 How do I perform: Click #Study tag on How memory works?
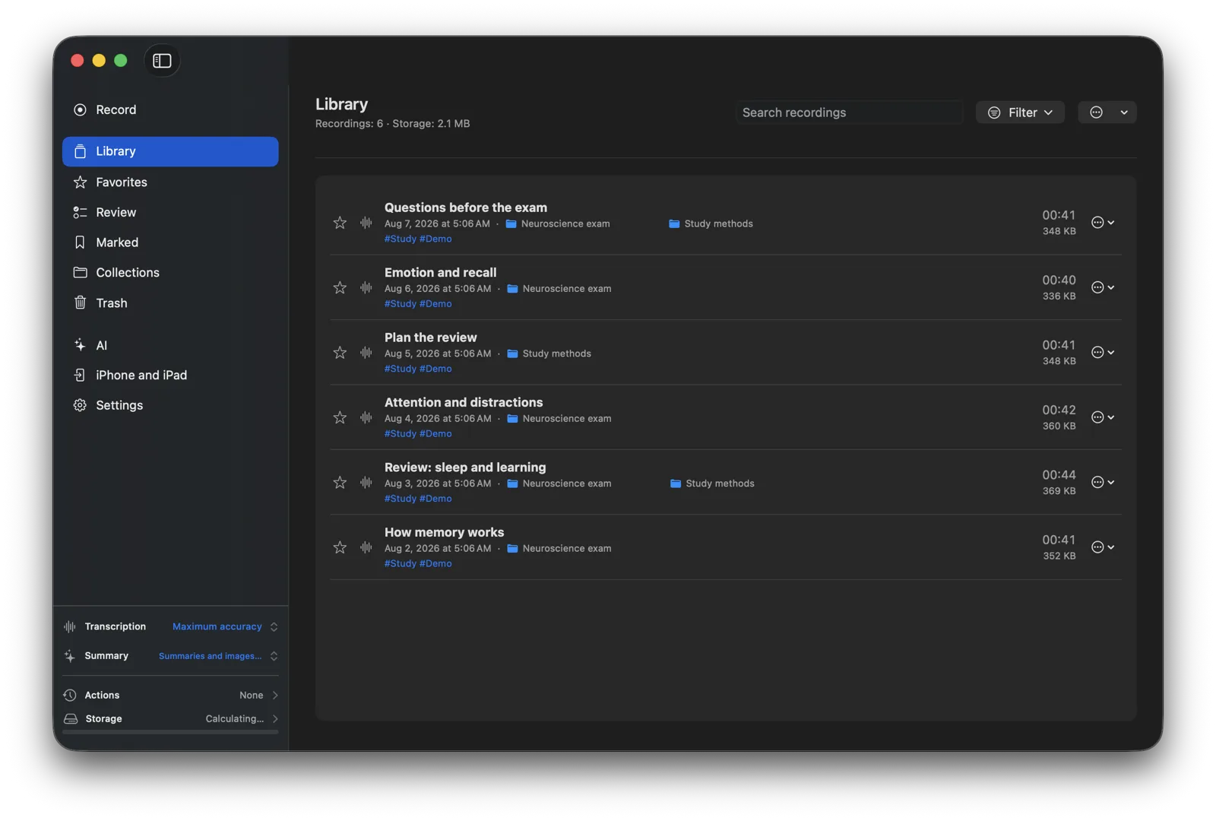coord(400,564)
